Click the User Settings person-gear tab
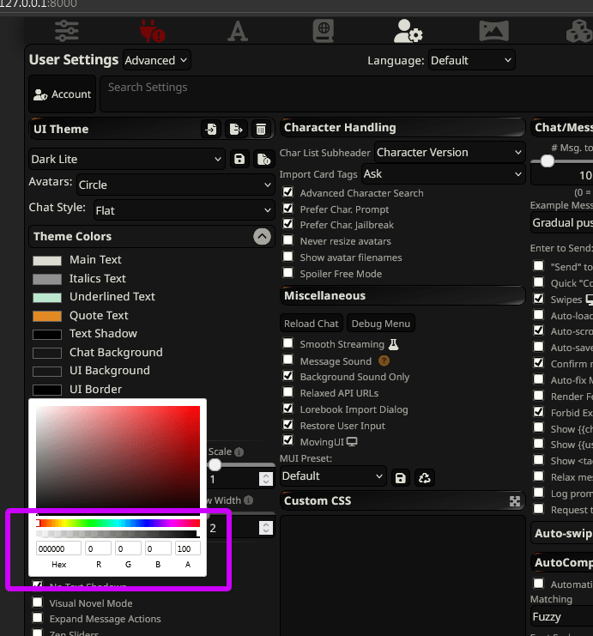The image size is (593, 636). pos(408,31)
